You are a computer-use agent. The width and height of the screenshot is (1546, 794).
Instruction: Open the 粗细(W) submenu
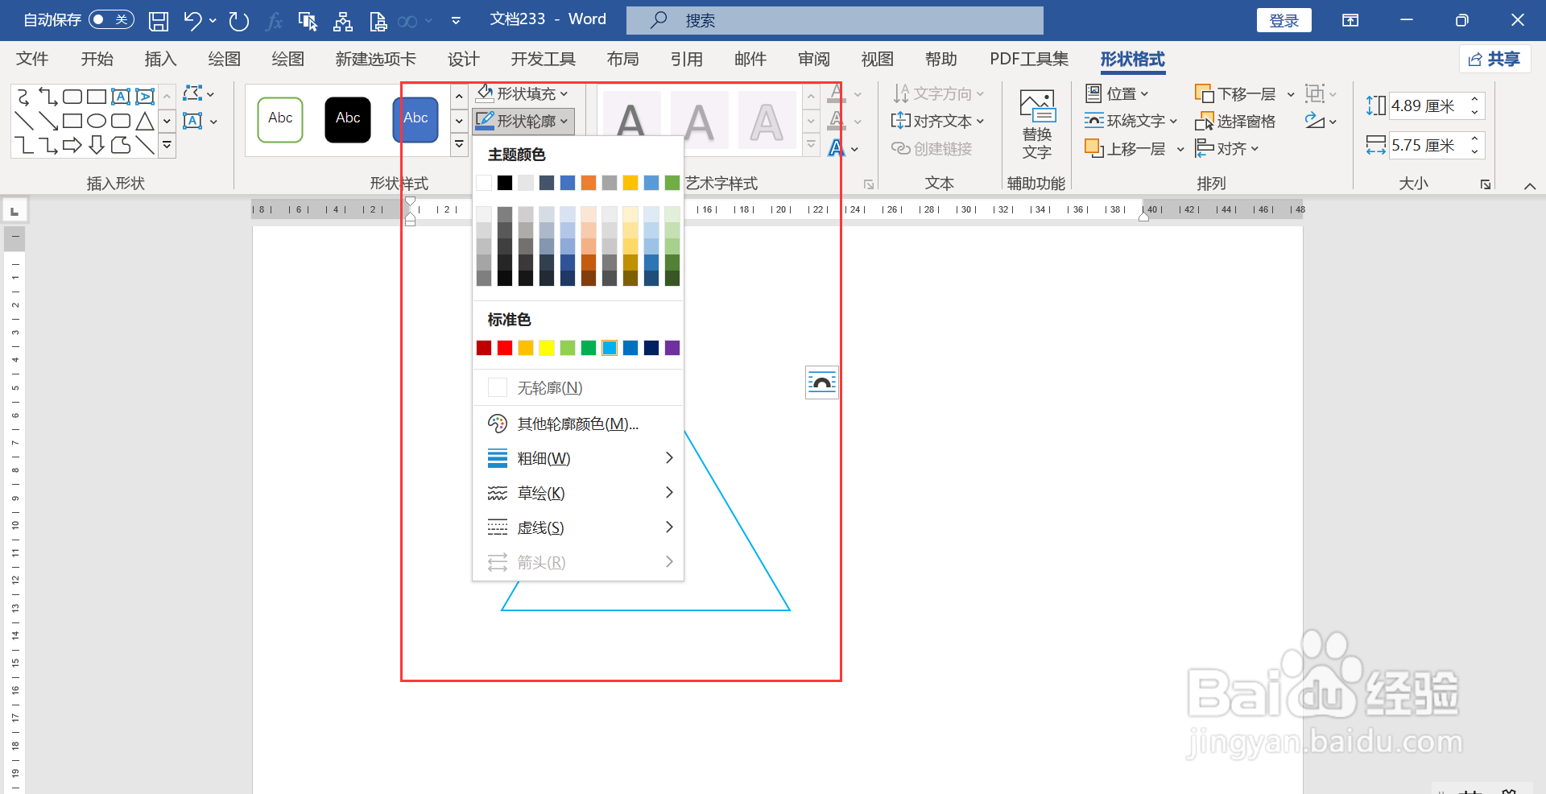(577, 458)
